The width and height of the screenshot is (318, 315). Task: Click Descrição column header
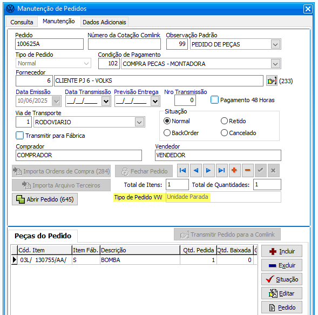140,250
